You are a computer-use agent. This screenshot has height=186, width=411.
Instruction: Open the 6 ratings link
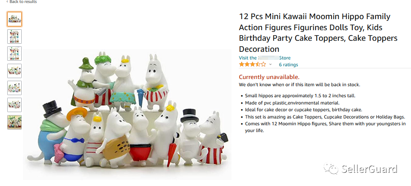[x=288, y=65]
